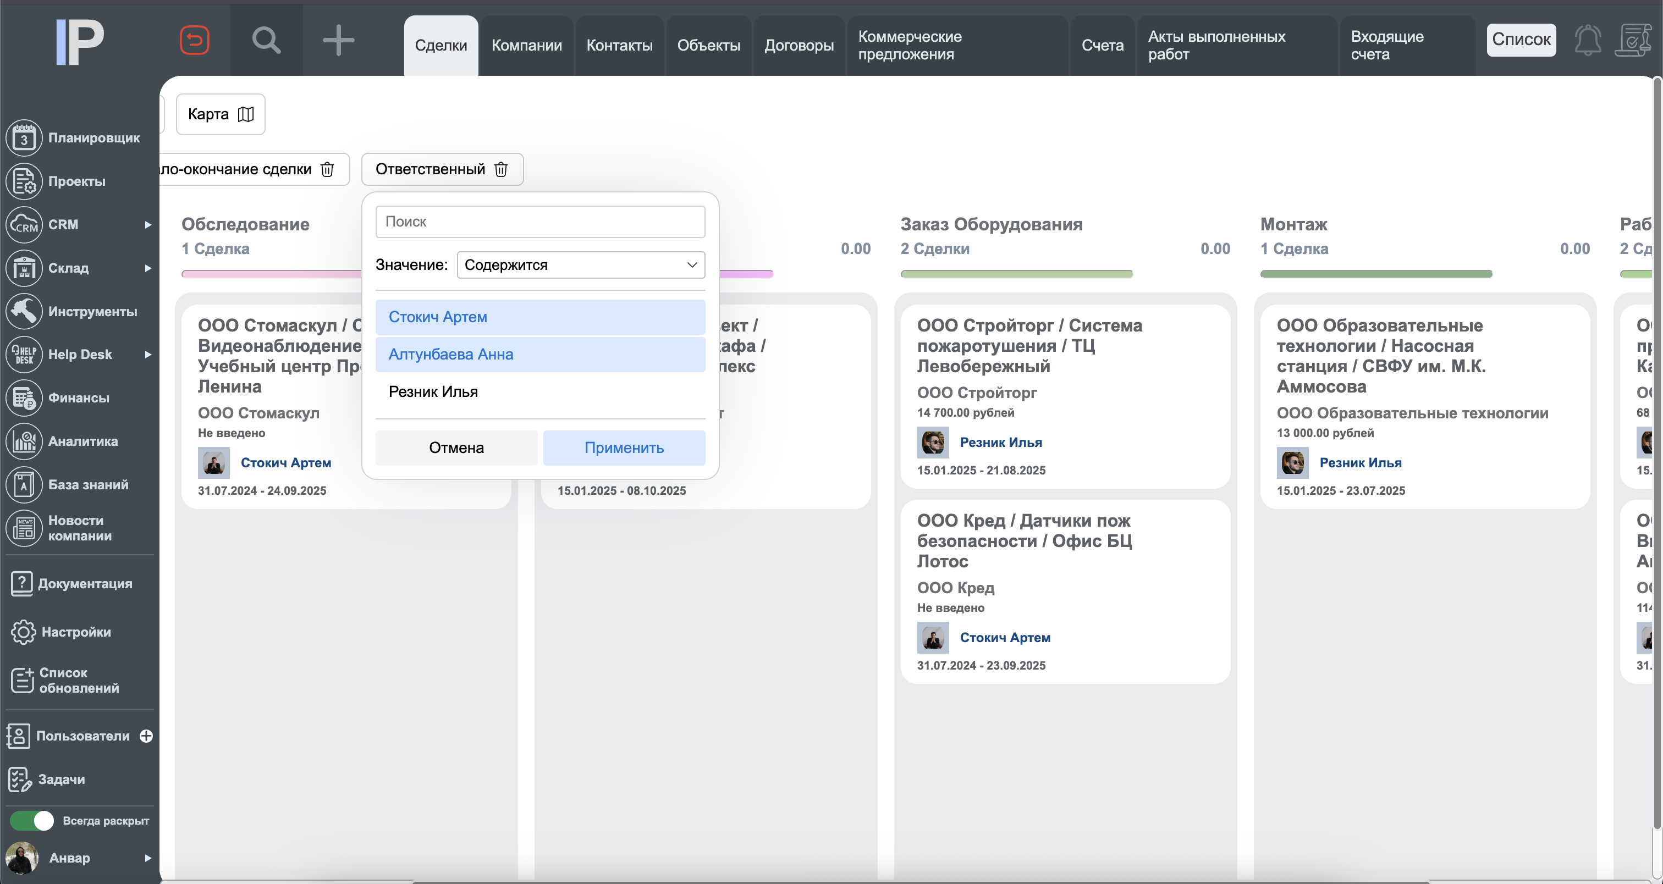Image resolution: width=1663 pixels, height=884 pixels.
Task: Deselect Алтунбаева Анна in the filter list
Action: pyautogui.click(x=541, y=354)
